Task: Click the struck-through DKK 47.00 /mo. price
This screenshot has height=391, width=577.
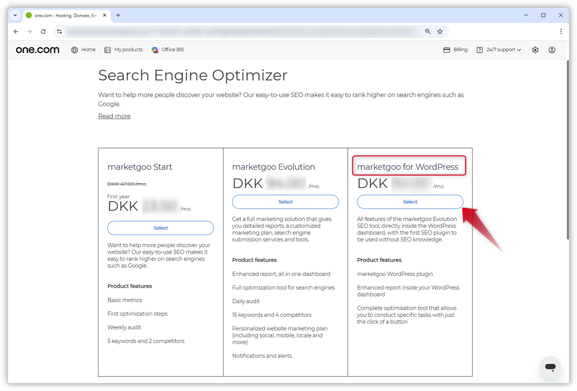Action: [127, 184]
